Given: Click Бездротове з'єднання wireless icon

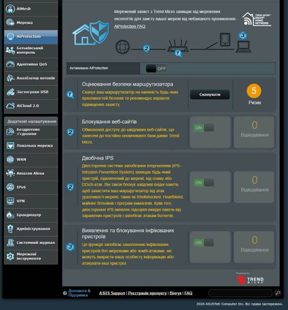Looking at the screenshot, I should click(x=10, y=132).
